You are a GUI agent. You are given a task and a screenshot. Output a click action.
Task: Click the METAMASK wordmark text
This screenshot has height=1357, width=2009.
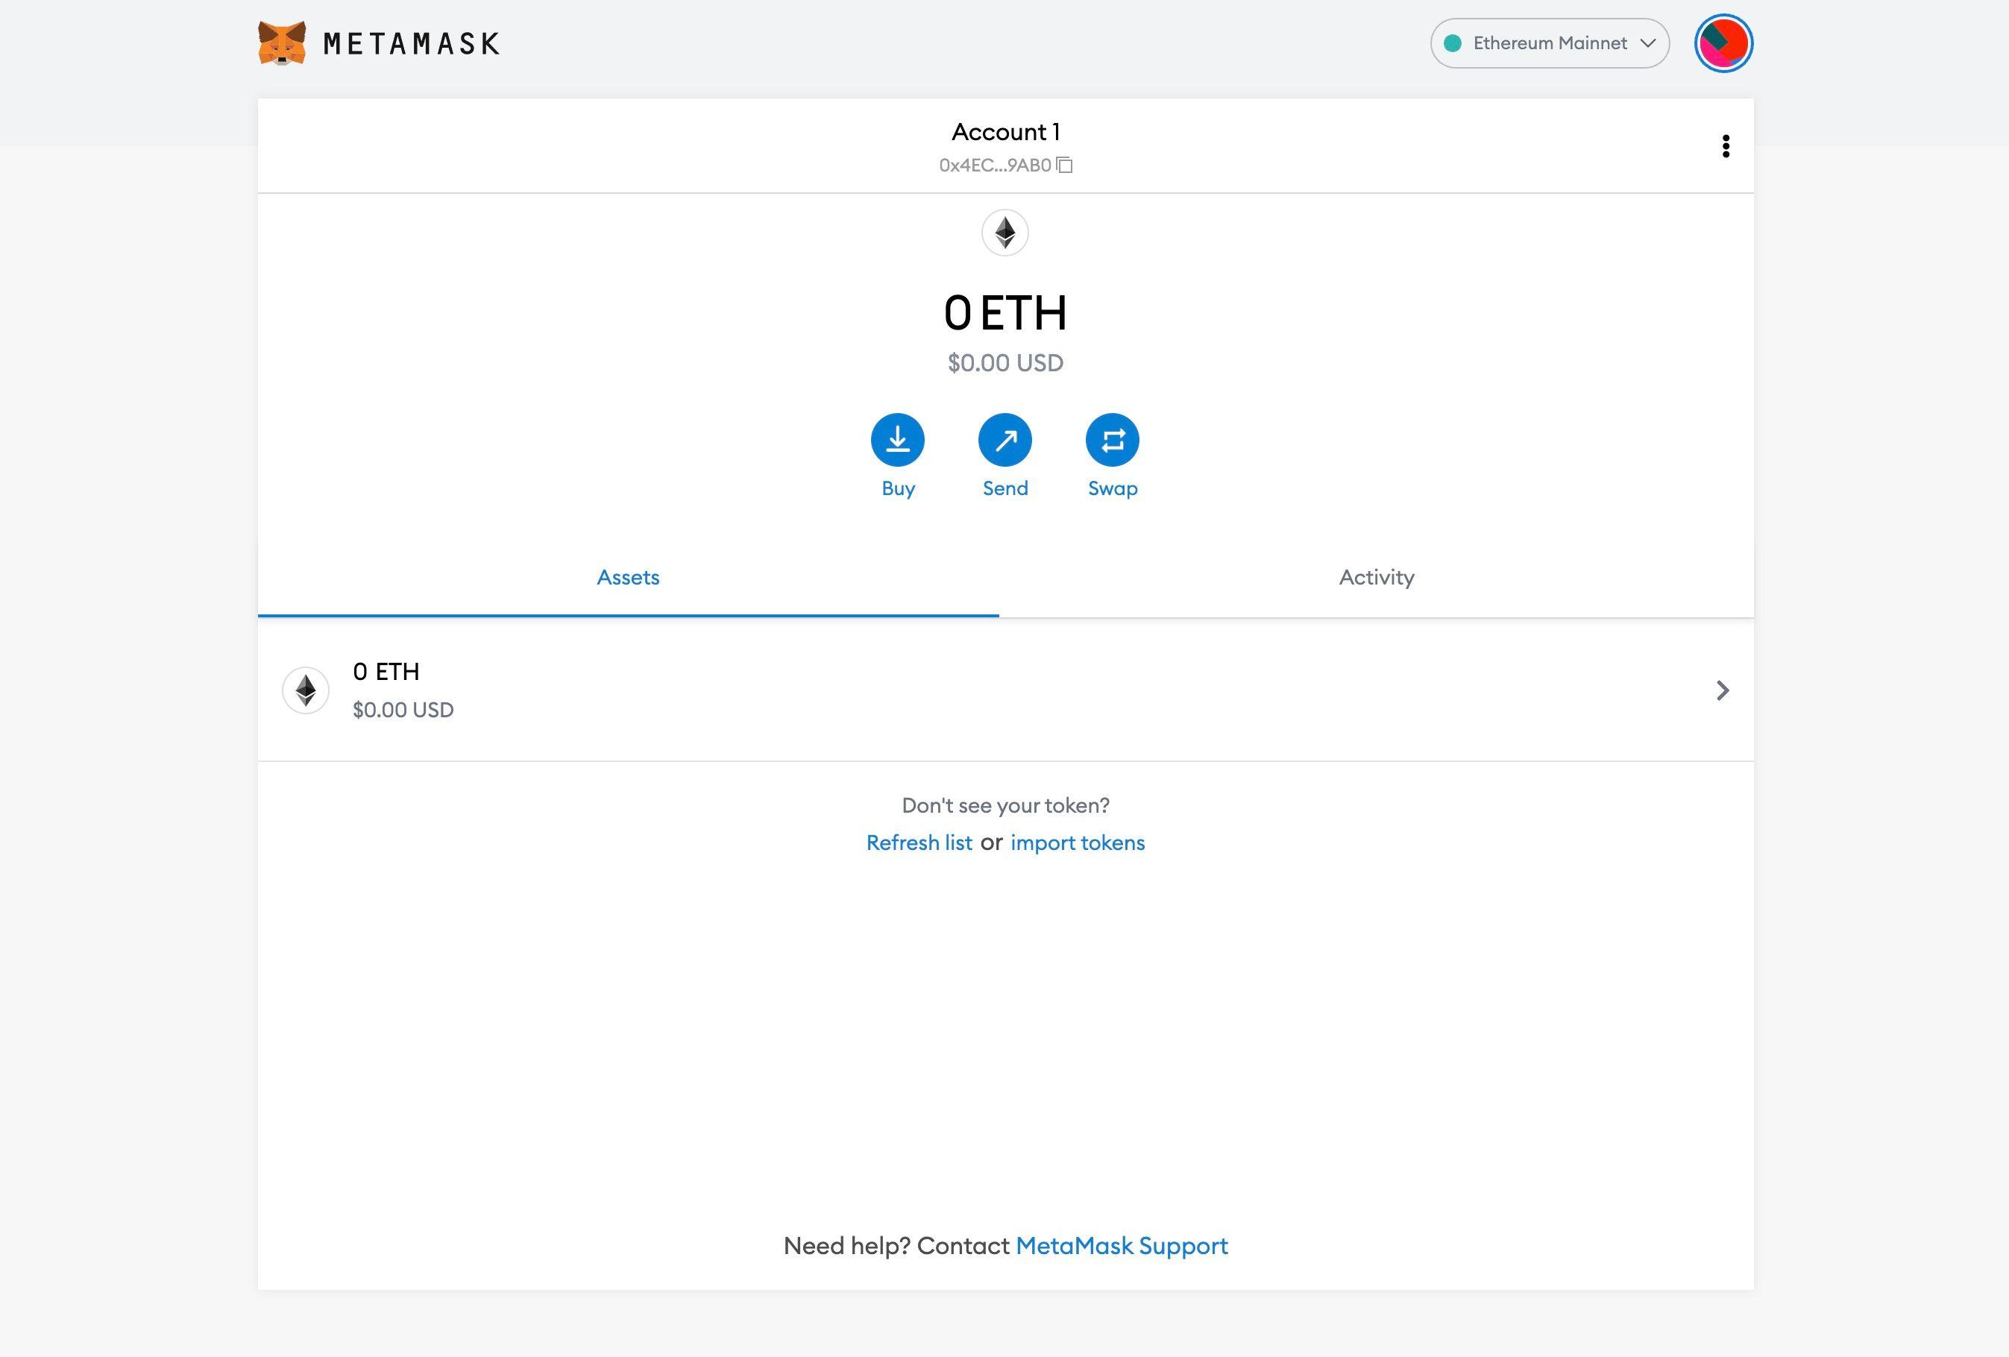click(412, 43)
